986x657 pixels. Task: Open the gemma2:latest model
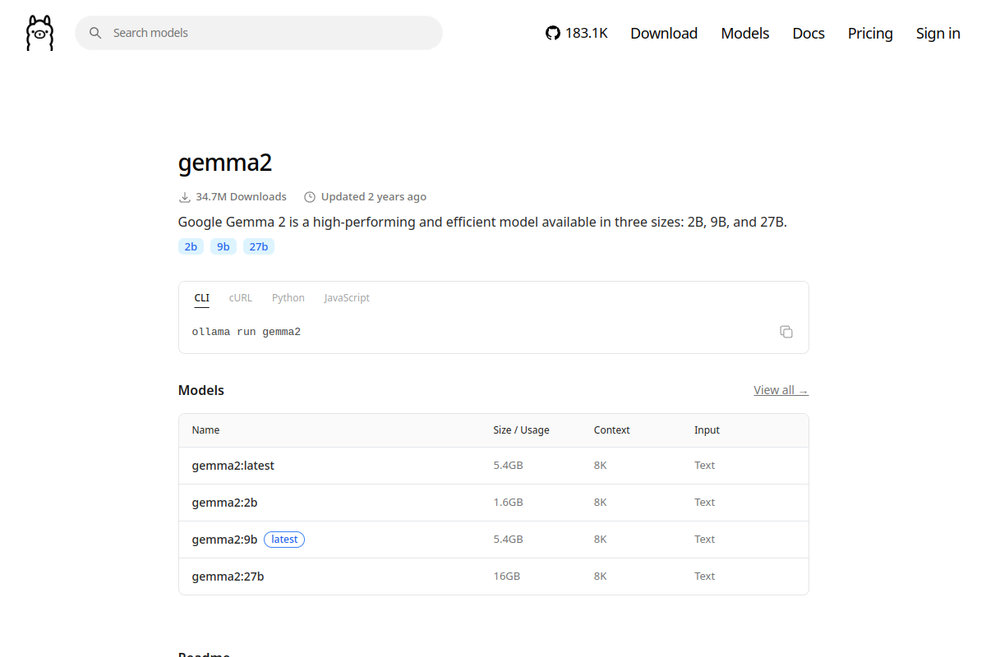click(233, 466)
